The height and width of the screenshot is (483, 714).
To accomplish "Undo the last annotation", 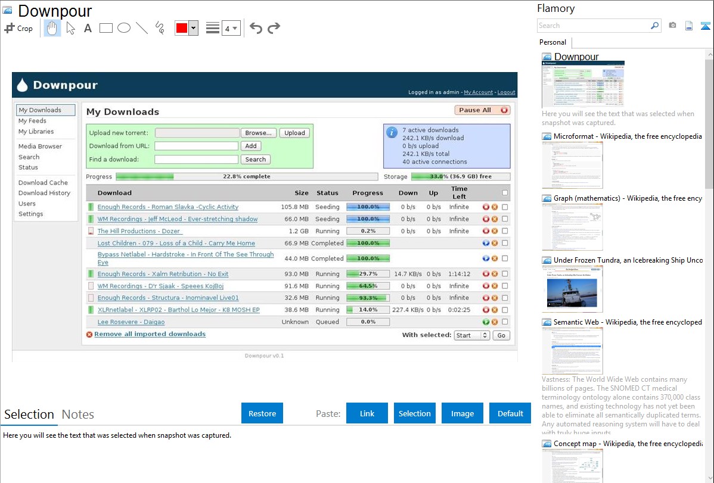I will (256, 28).
